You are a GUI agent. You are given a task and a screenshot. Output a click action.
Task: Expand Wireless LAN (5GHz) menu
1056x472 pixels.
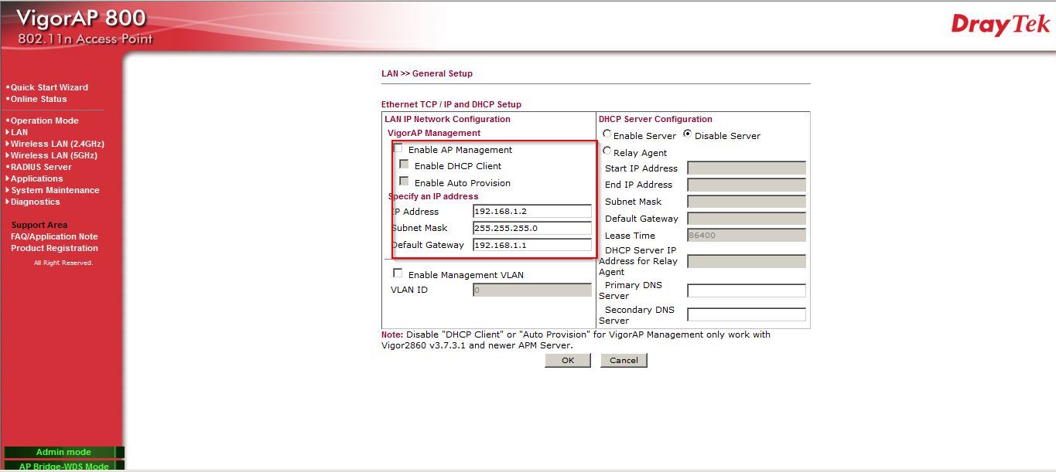52,155
